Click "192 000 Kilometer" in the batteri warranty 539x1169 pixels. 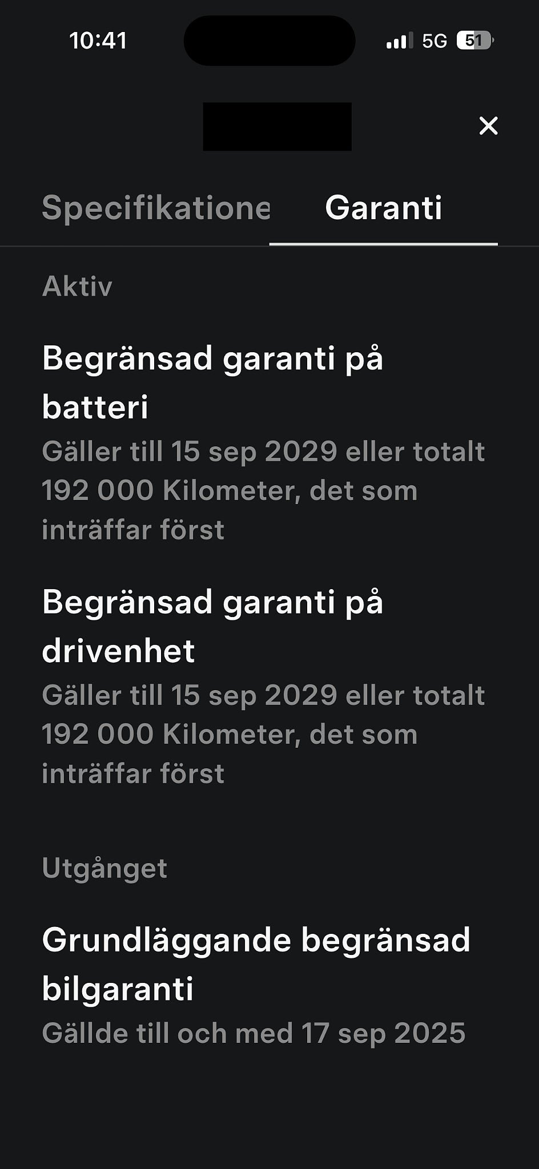pyautogui.click(x=171, y=490)
